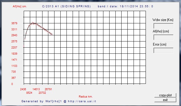Click the exit button
The height and width of the screenshot is (106, 181).
coord(165,100)
